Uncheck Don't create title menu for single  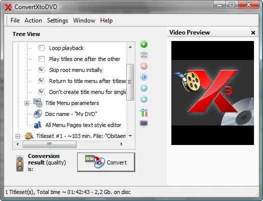(x=42, y=91)
